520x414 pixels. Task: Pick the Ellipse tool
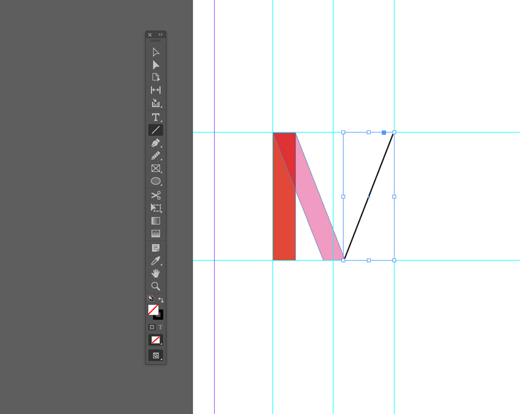(x=155, y=181)
